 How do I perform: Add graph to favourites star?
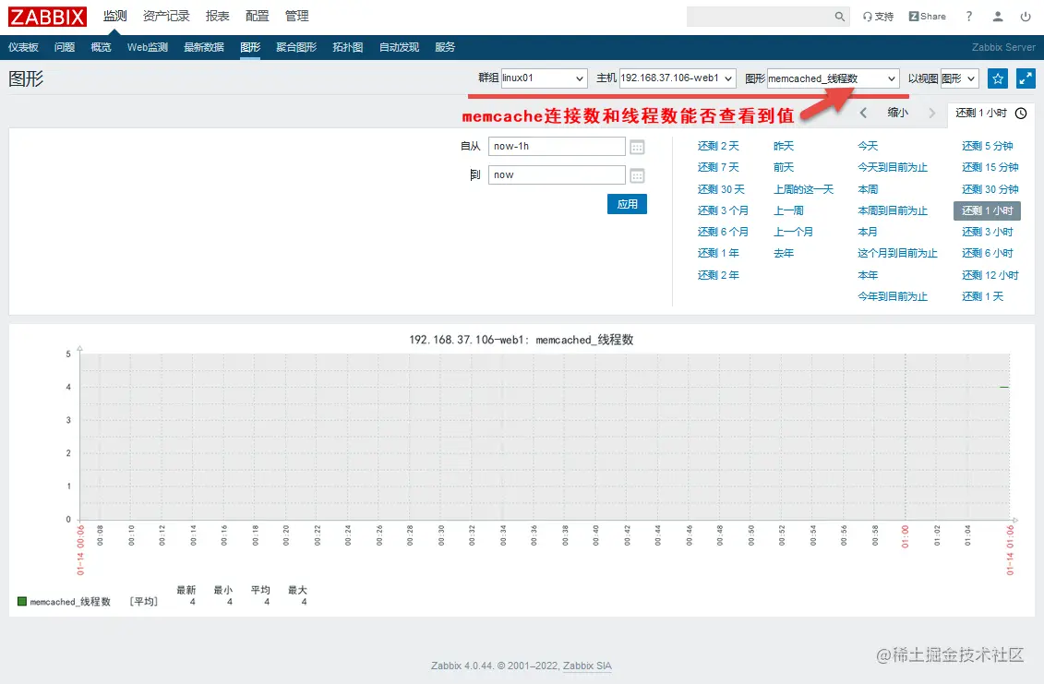pyautogui.click(x=998, y=78)
